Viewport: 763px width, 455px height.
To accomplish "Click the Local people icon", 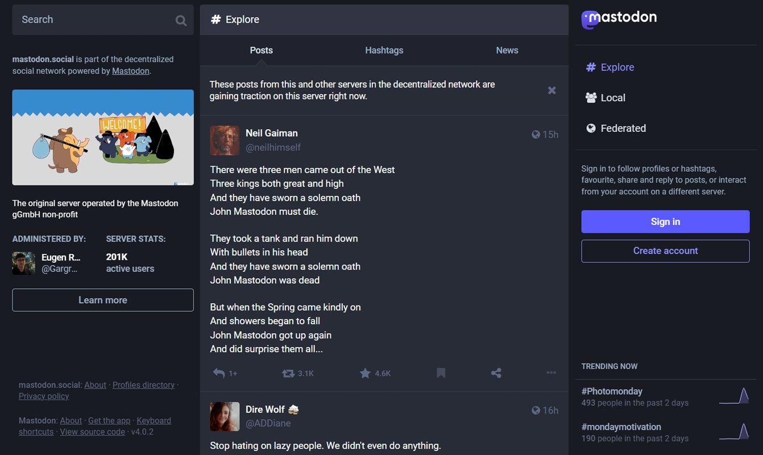I will click(591, 98).
